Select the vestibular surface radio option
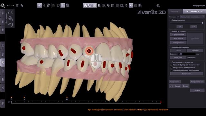 (x=171, y=65)
